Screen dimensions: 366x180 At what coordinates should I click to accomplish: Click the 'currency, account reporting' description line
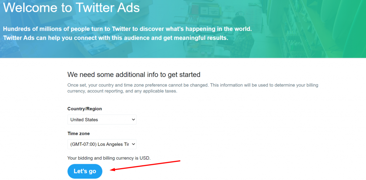[x=122, y=91]
